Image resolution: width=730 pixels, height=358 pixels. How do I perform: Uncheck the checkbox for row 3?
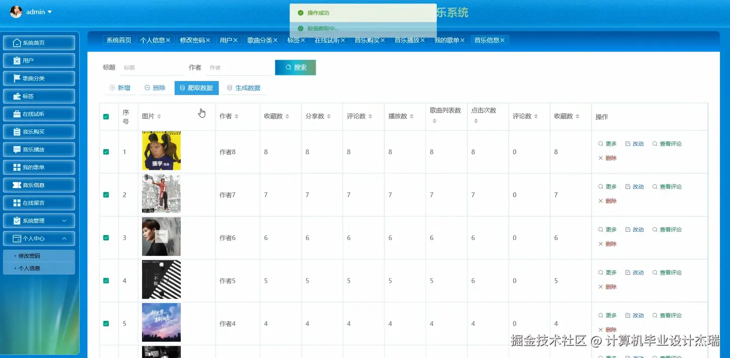(106, 237)
